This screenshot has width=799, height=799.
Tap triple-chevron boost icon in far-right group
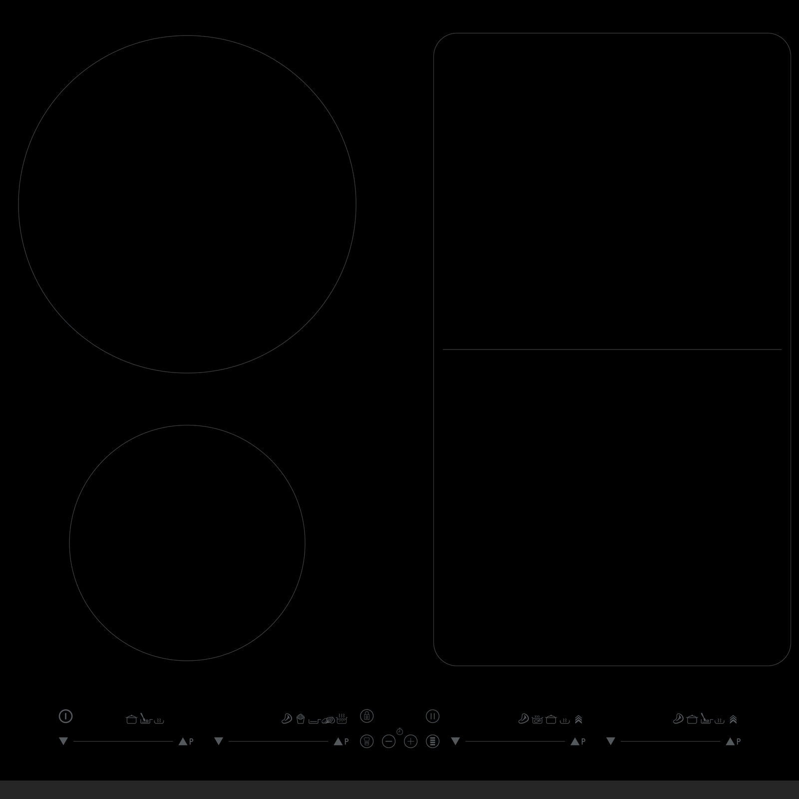(x=733, y=719)
